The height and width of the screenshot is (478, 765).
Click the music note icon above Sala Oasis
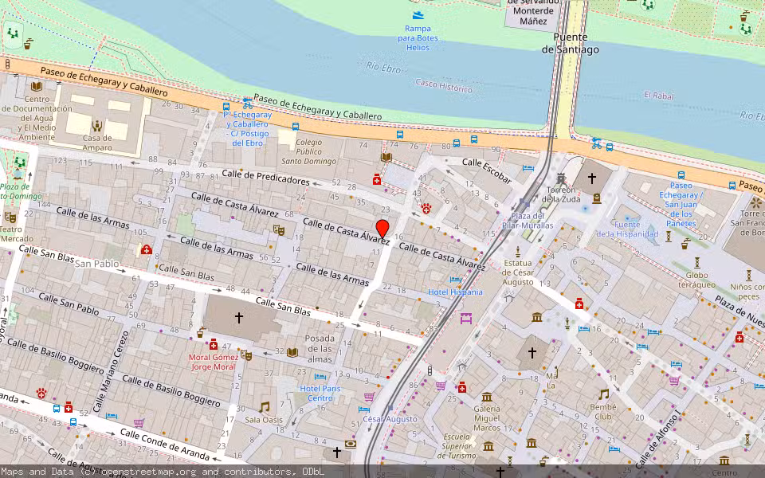(x=264, y=407)
